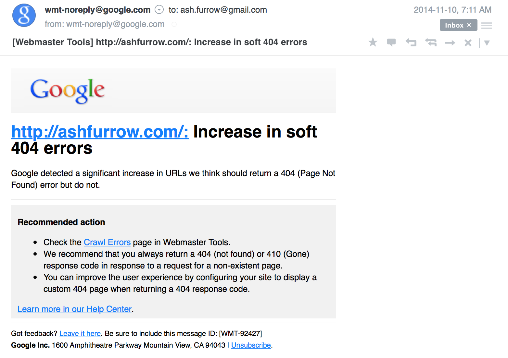Reply all to this message
The height and width of the screenshot is (358, 508).
[x=430, y=42]
